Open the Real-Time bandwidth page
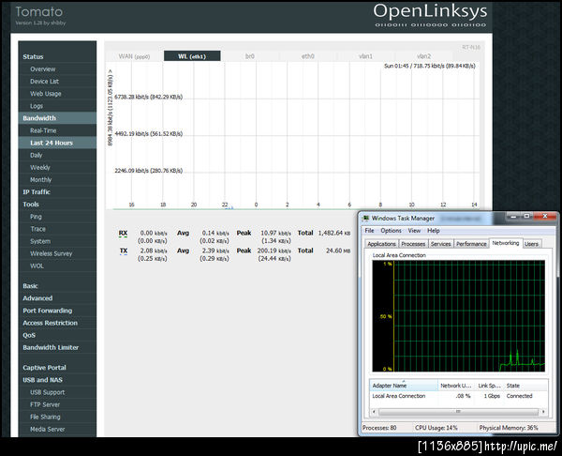This screenshot has width=562, height=456. point(45,130)
